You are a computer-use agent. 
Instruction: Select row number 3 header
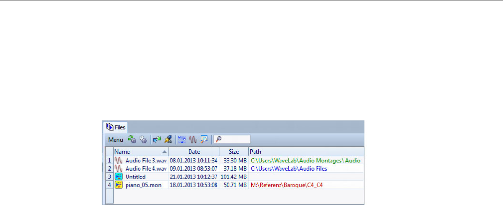point(110,177)
